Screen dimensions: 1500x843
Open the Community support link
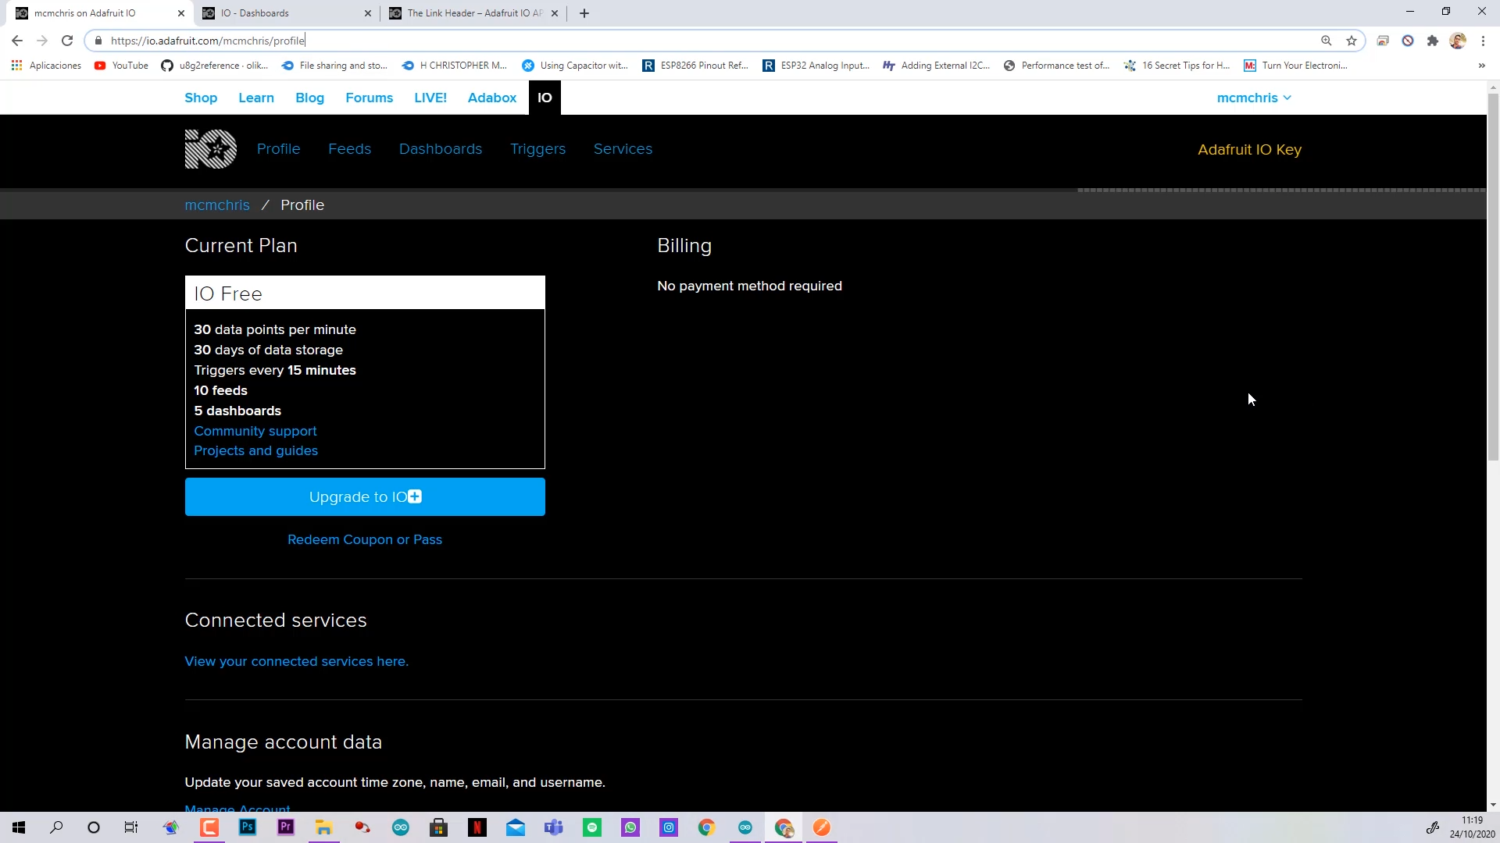(255, 431)
